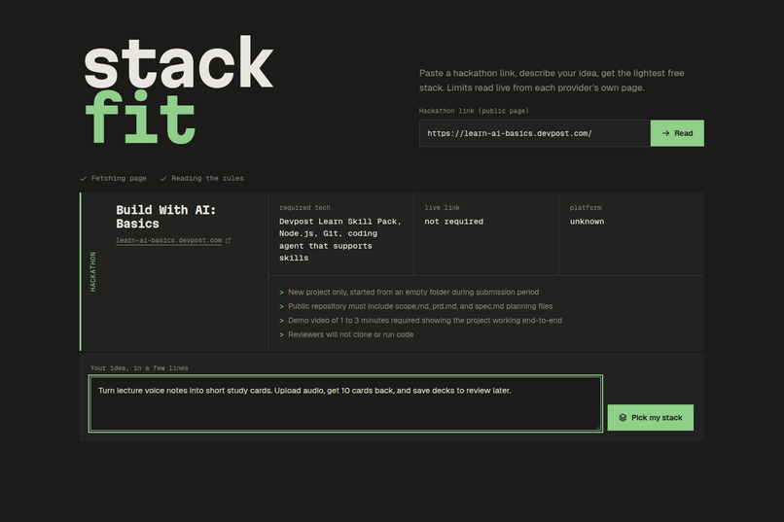Viewport: 784px width, 522px height.
Task: Click the 'live link' label
Action: [x=442, y=207]
